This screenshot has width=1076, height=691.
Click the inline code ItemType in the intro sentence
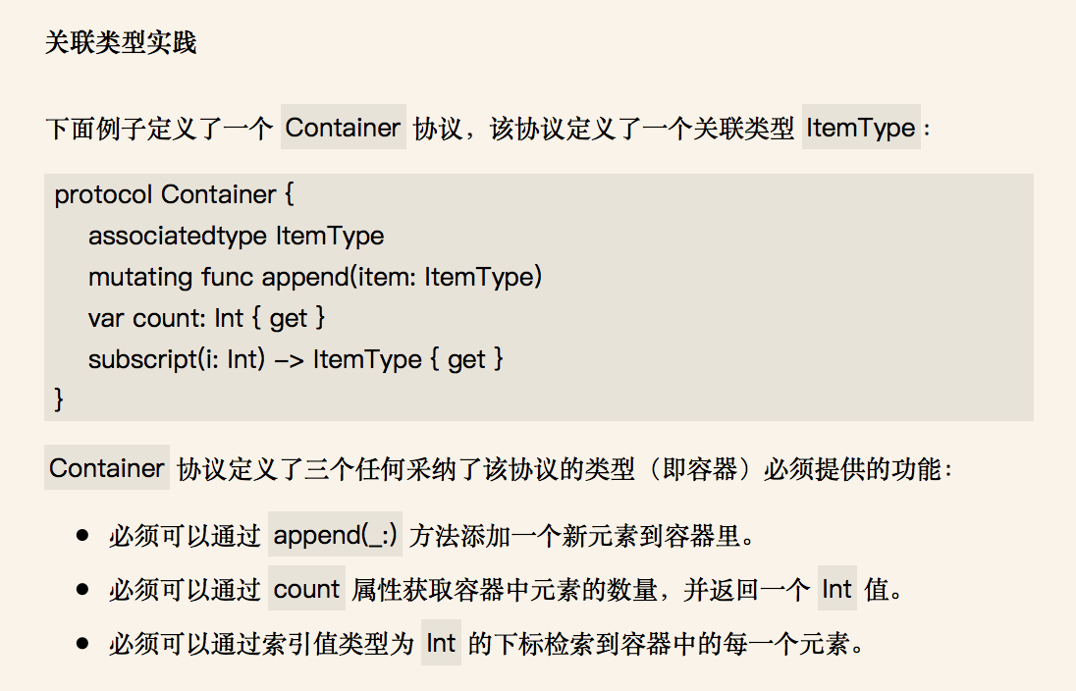coord(861,127)
